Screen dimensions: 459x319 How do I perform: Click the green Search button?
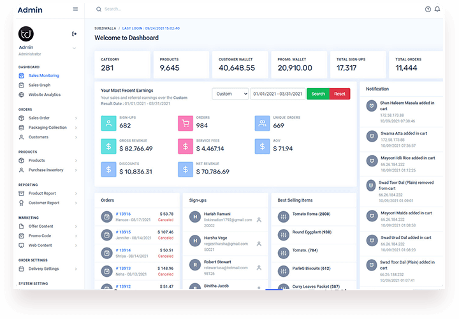[x=318, y=94]
